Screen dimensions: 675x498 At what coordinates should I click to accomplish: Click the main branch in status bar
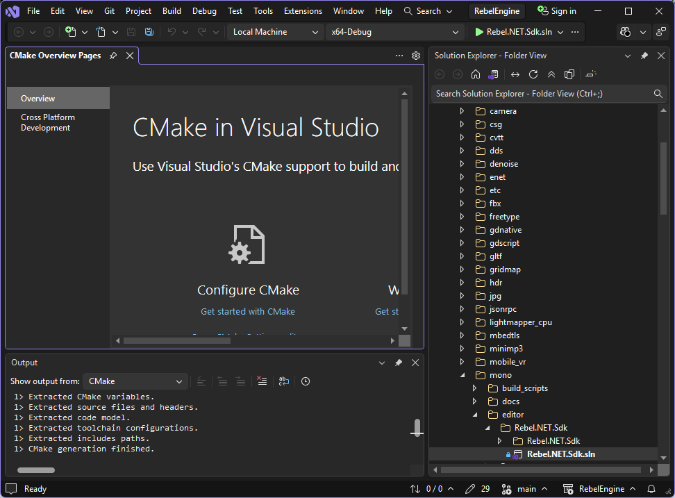click(x=524, y=489)
